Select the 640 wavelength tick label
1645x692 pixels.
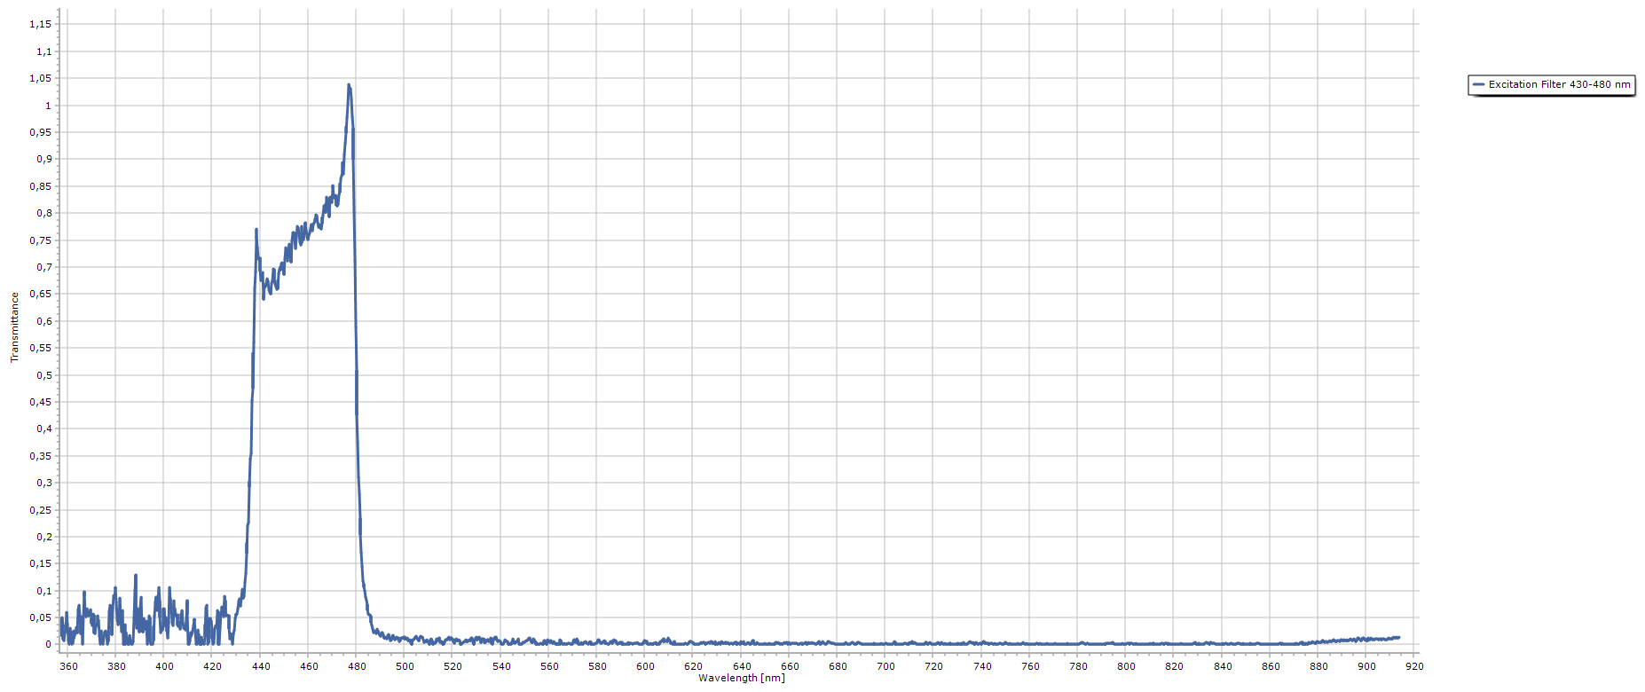[x=742, y=666]
